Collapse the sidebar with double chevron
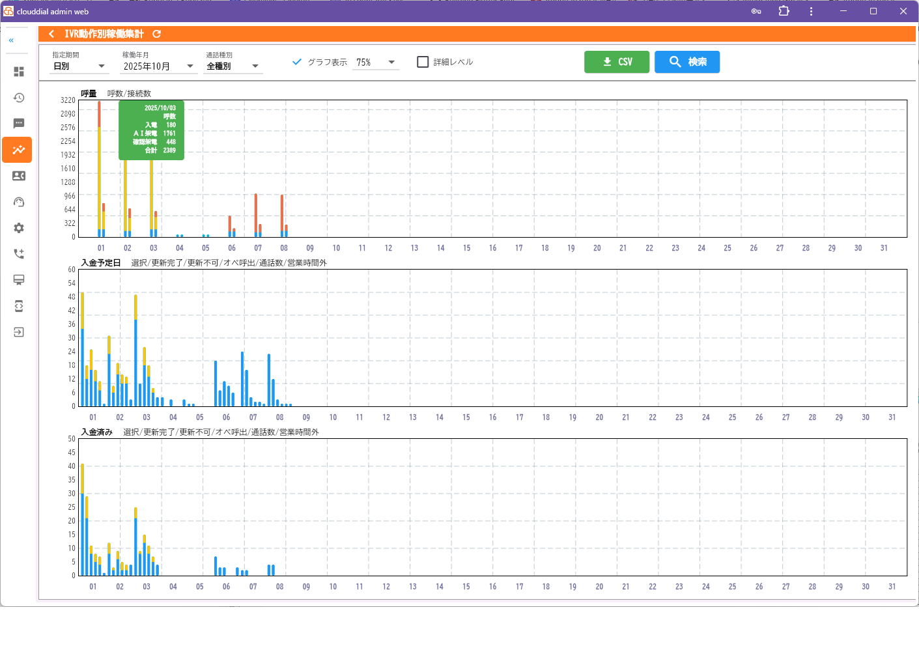Viewport: 919px width, 672px height. [x=11, y=40]
